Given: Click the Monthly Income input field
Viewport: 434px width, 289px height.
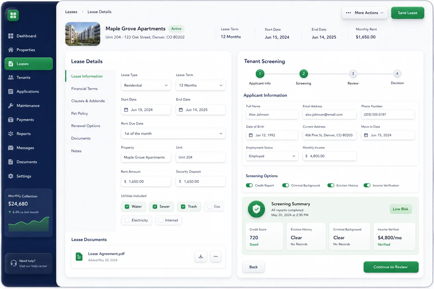Looking at the screenshot, I should [329, 156].
